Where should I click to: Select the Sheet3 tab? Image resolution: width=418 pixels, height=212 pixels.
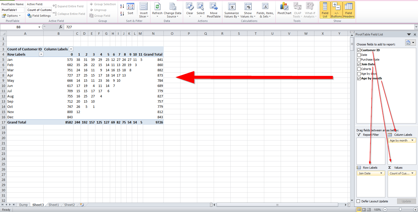pos(38,205)
